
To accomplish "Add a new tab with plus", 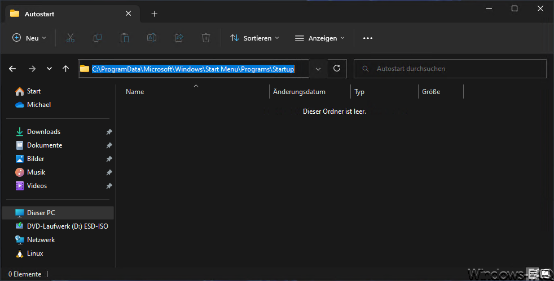I will tap(154, 14).
